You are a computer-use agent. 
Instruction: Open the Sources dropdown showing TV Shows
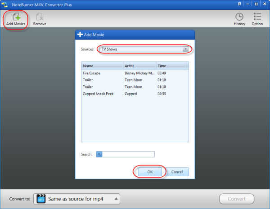[144, 49]
